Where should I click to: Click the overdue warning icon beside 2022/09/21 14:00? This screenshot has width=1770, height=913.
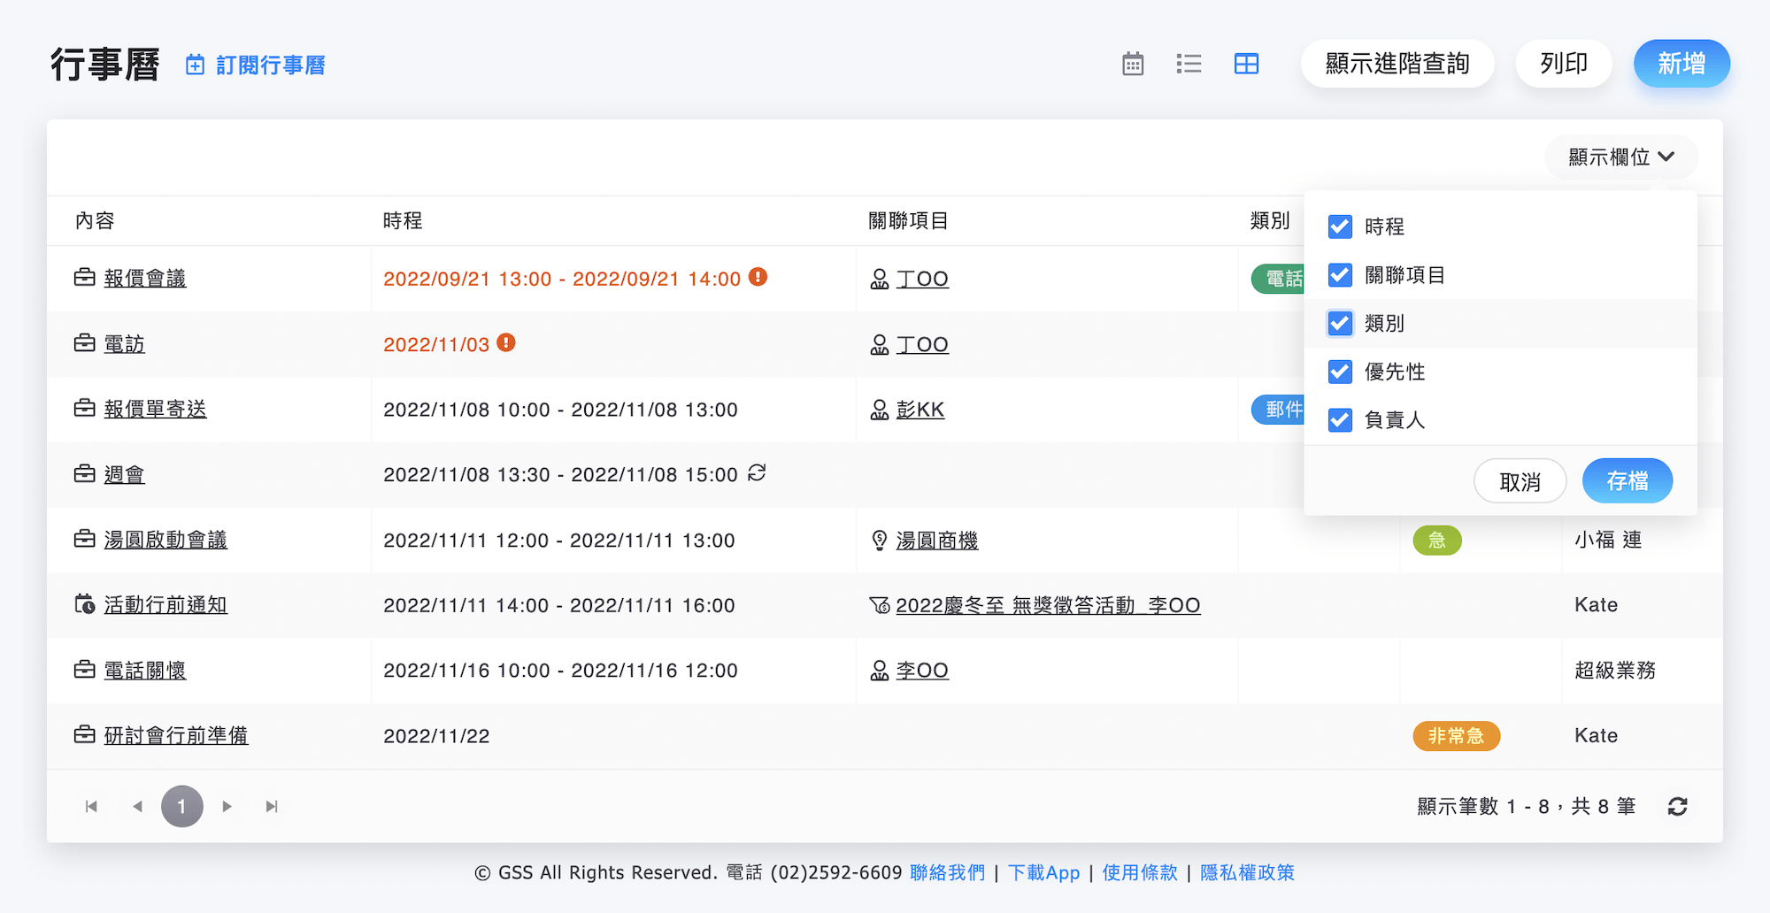(x=758, y=277)
